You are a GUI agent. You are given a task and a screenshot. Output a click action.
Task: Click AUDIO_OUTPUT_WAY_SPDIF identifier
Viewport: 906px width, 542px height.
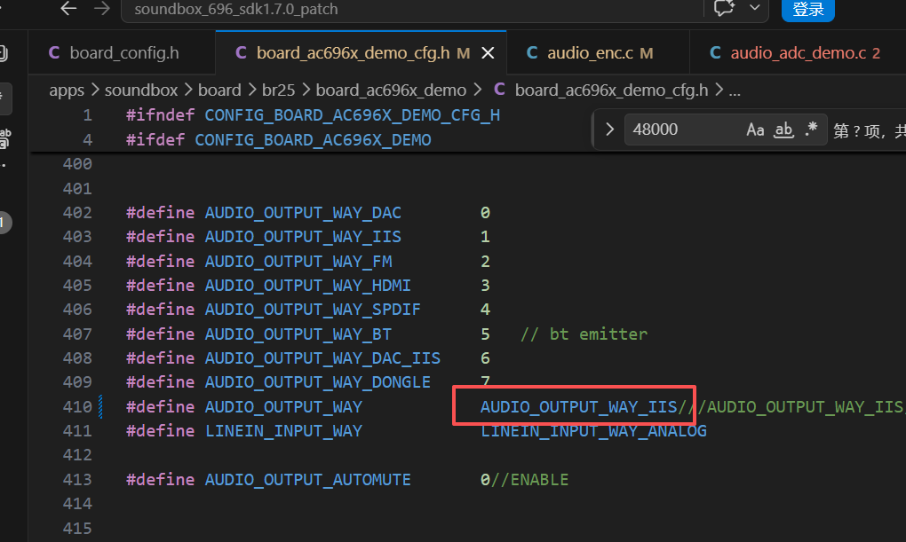point(313,310)
